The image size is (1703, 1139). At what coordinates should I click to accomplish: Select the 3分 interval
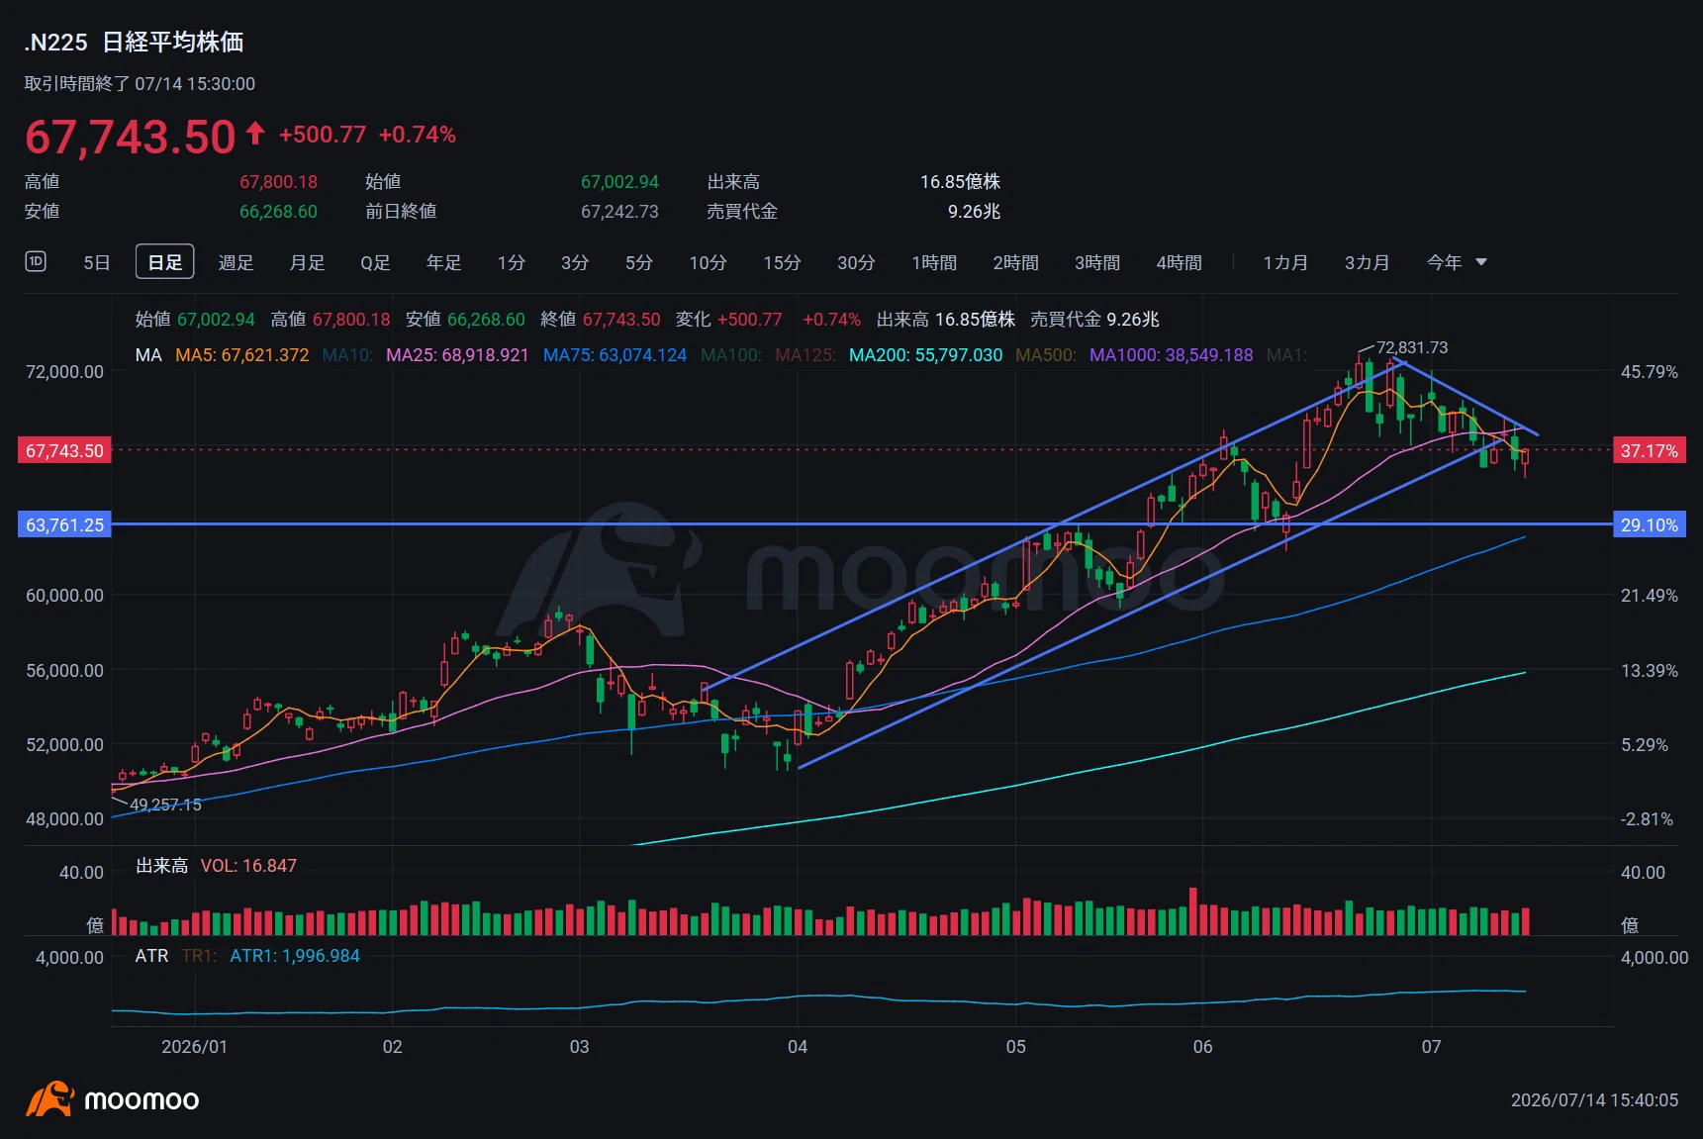(x=575, y=262)
